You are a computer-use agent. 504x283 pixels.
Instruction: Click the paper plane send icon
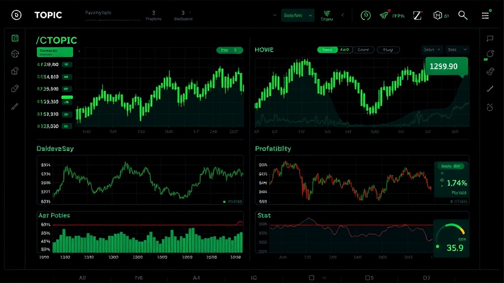point(384,15)
